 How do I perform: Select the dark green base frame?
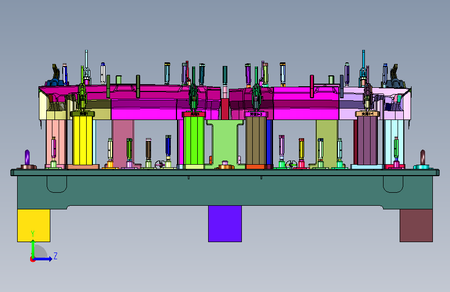pos(225,190)
